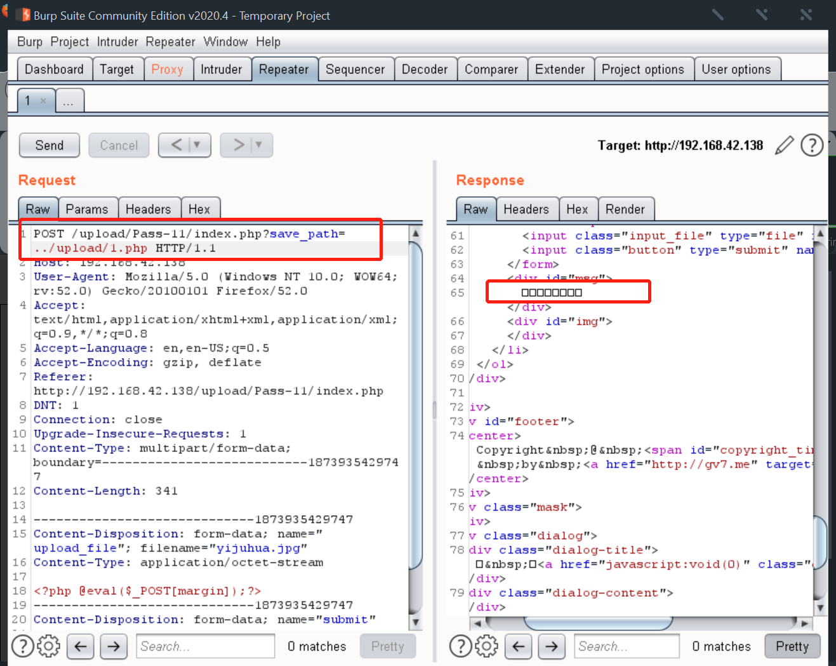The width and height of the screenshot is (836, 666).
Task: Select the request Raw tab
Action: click(38, 209)
